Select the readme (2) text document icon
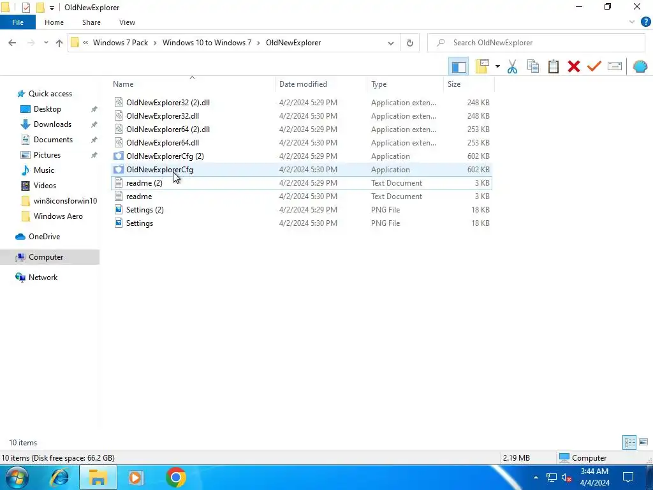The height and width of the screenshot is (490, 653). point(119,183)
